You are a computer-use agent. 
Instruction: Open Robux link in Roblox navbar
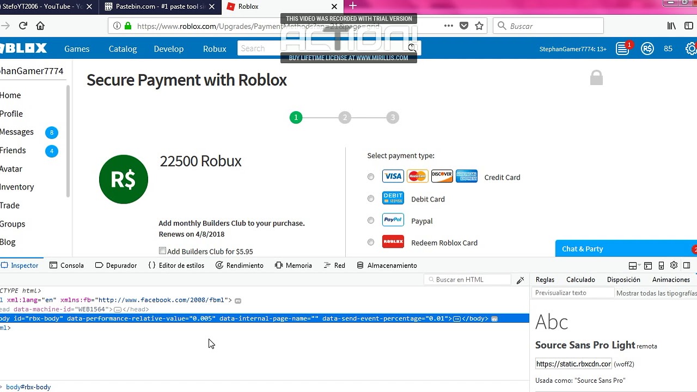pos(215,48)
